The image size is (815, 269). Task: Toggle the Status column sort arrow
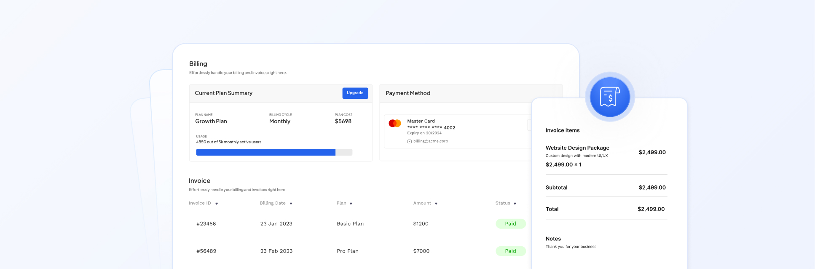coord(515,203)
